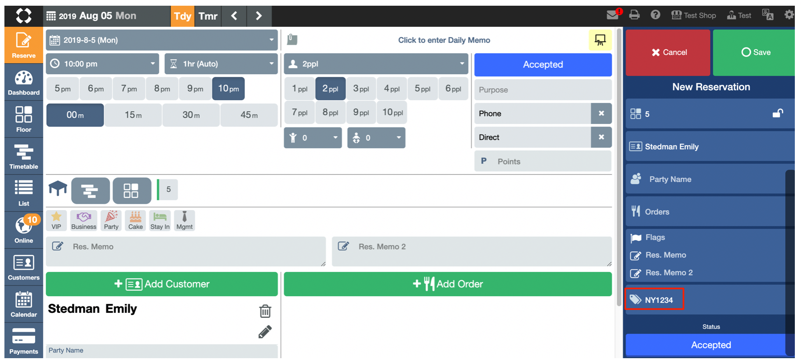The image size is (801, 363).
Task: Go to the Floor view
Action: tap(24, 120)
